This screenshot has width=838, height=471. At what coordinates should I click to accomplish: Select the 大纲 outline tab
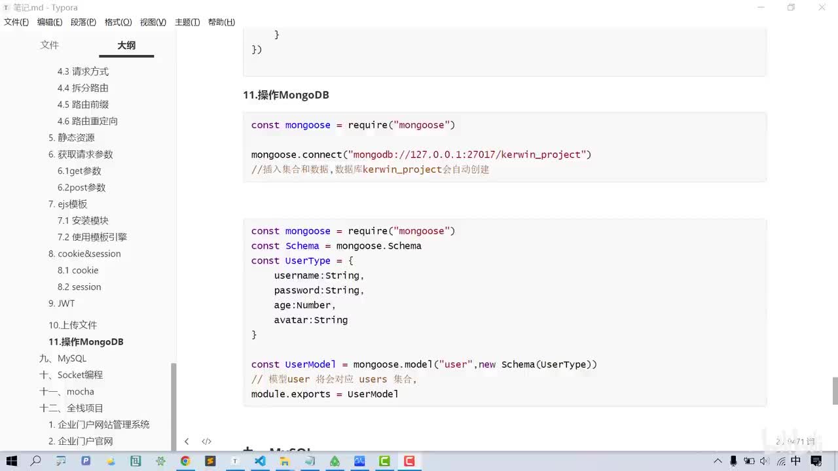[126, 45]
